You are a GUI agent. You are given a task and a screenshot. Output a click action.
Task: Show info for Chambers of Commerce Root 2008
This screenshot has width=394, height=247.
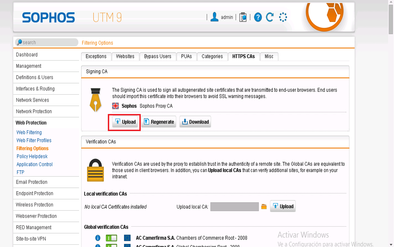(x=98, y=238)
